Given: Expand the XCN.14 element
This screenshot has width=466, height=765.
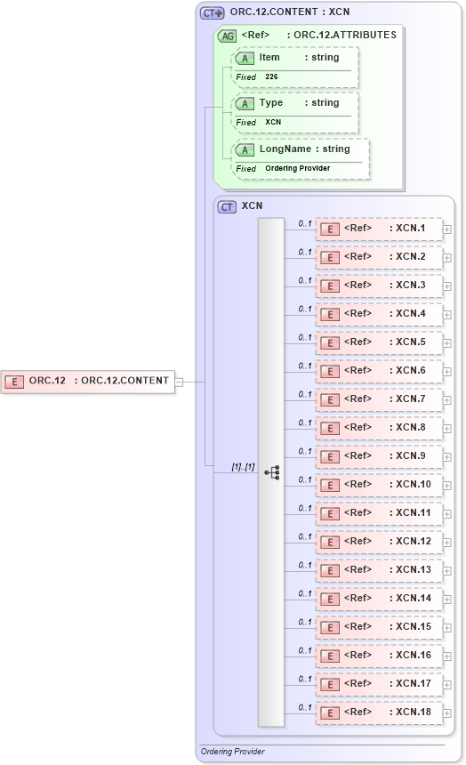Looking at the screenshot, I should click(x=447, y=600).
